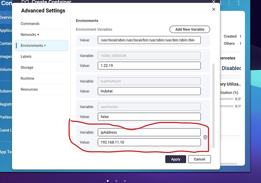Go to the Storage section

(27, 67)
